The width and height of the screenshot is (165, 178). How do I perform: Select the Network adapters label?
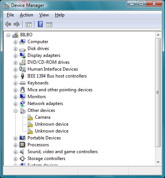tap(45, 104)
